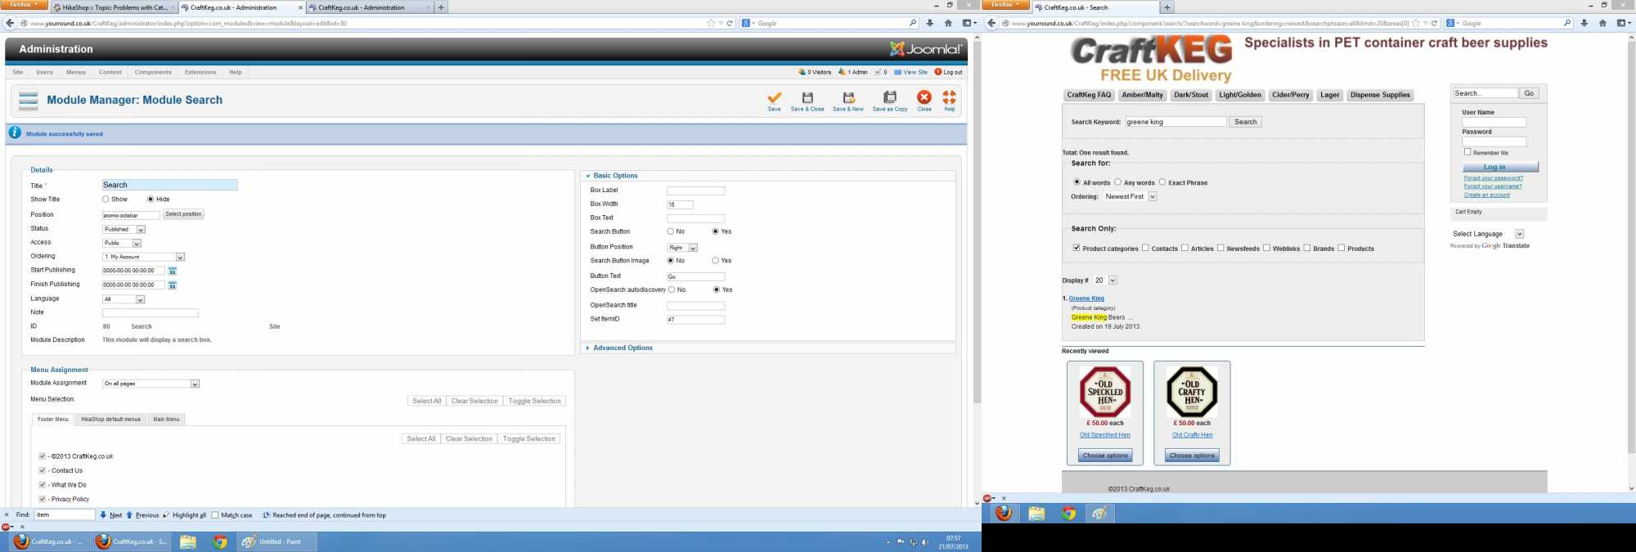Click the 'Create an account' link

pos(1487,195)
